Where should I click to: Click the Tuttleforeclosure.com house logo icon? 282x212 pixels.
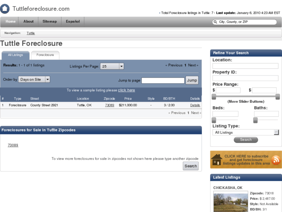(x=5, y=9)
